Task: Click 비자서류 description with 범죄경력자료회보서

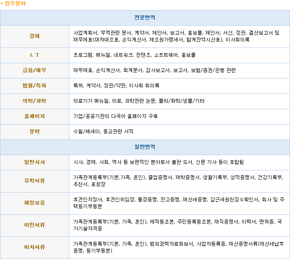Action: (x=178, y=247)
